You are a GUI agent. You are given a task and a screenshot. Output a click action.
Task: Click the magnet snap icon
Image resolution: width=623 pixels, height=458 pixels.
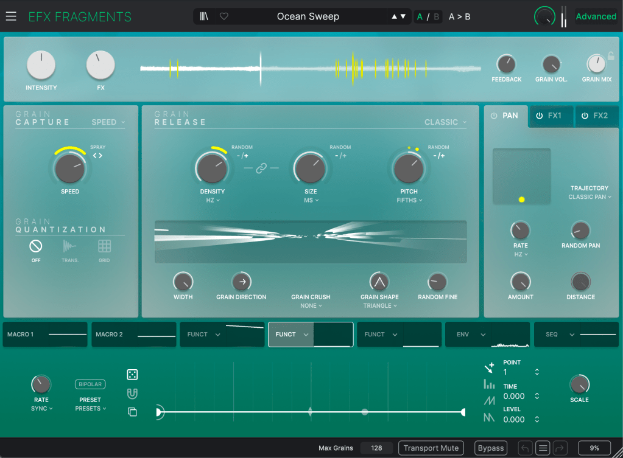(132, 394)
